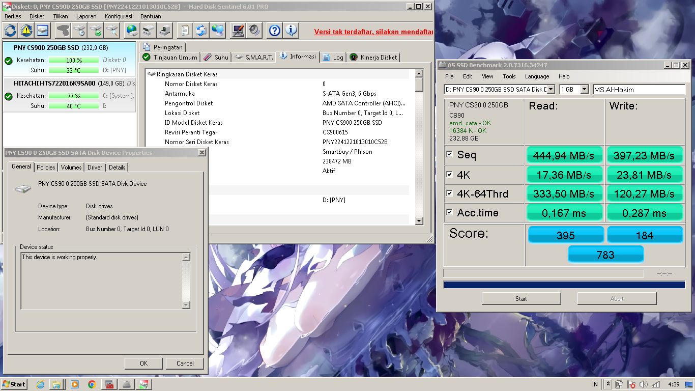Open Help with the blue question mark icon

[275, 31]
